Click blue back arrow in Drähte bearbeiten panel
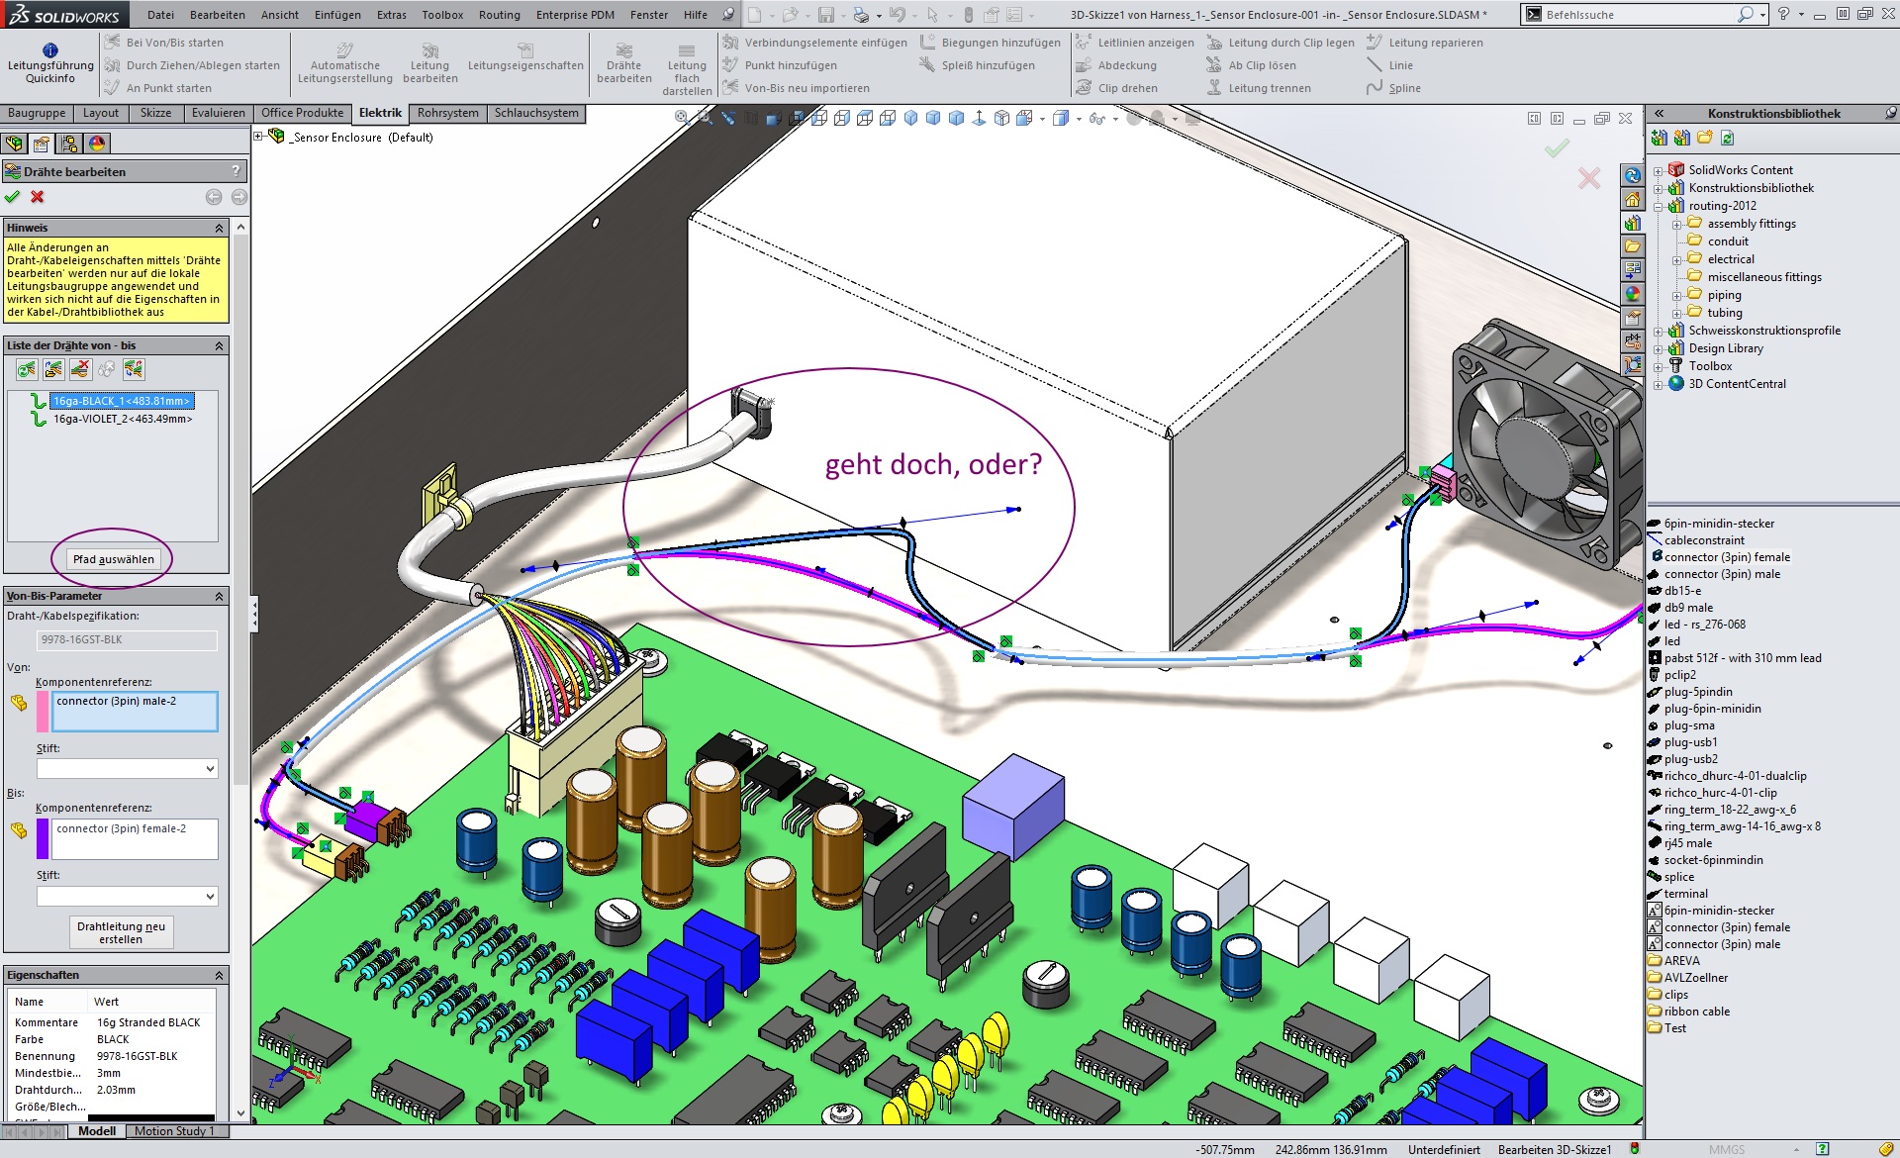Viewport: 1900px width, 1158px height. (x=214, y=197)
